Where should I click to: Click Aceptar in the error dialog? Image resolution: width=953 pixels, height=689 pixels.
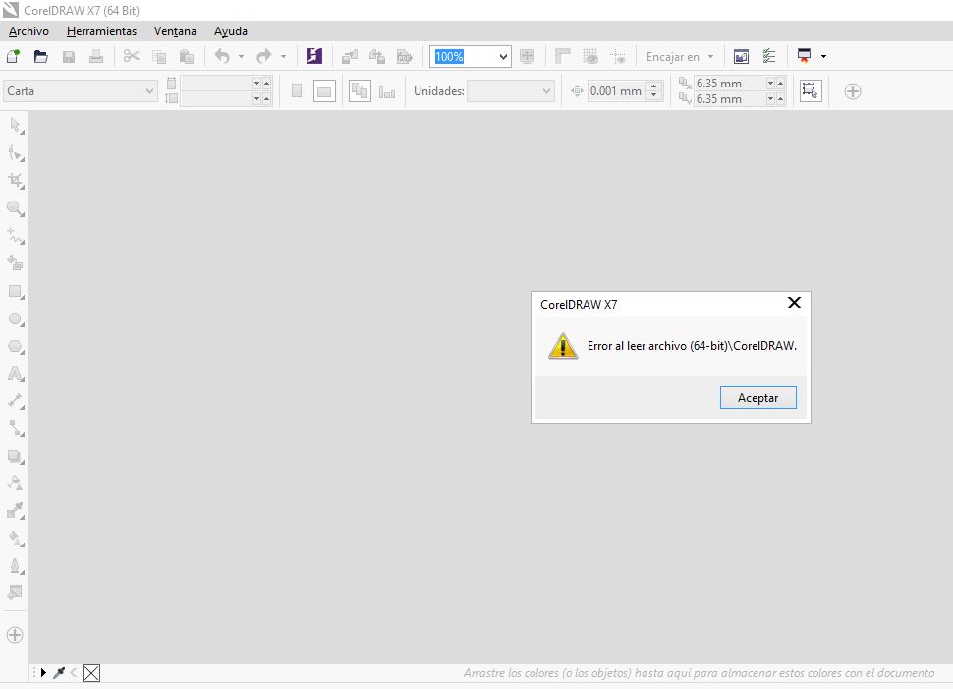pos(757,398)
